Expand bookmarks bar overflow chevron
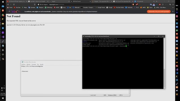 pyautogui.click(x=173, y=8)
